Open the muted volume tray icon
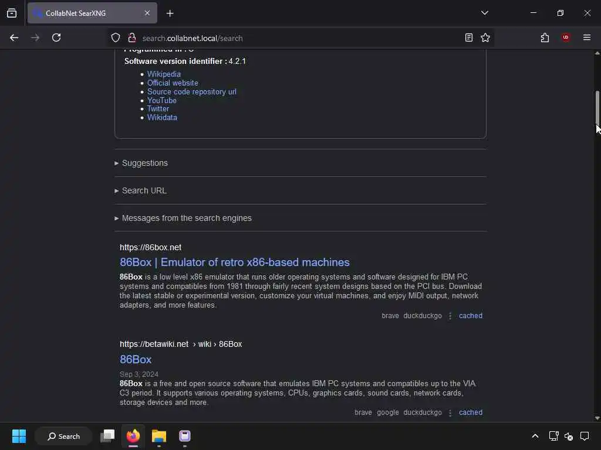Screen dimensions: 601x450 coord(569,436)
